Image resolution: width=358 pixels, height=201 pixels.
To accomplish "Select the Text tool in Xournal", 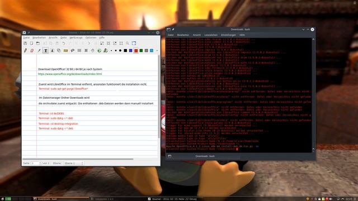I will point(46,51).
